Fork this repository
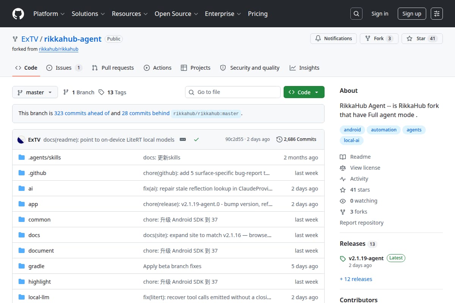Image resolution: width=455 pixels, height=303 pixels. click(379, 39)
